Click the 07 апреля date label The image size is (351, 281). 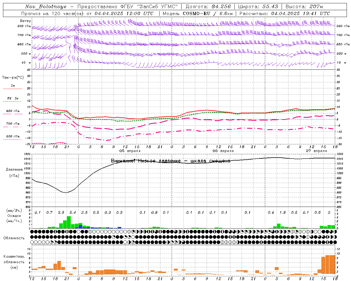click(x=316, y=151)
